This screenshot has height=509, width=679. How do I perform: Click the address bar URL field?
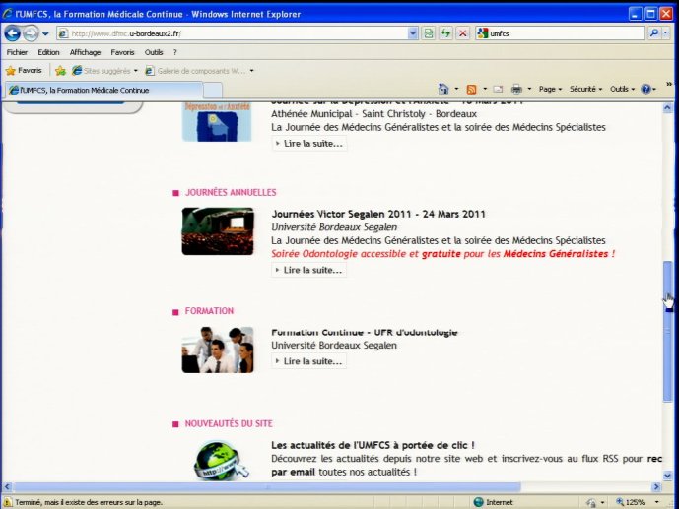coord(233,33)
